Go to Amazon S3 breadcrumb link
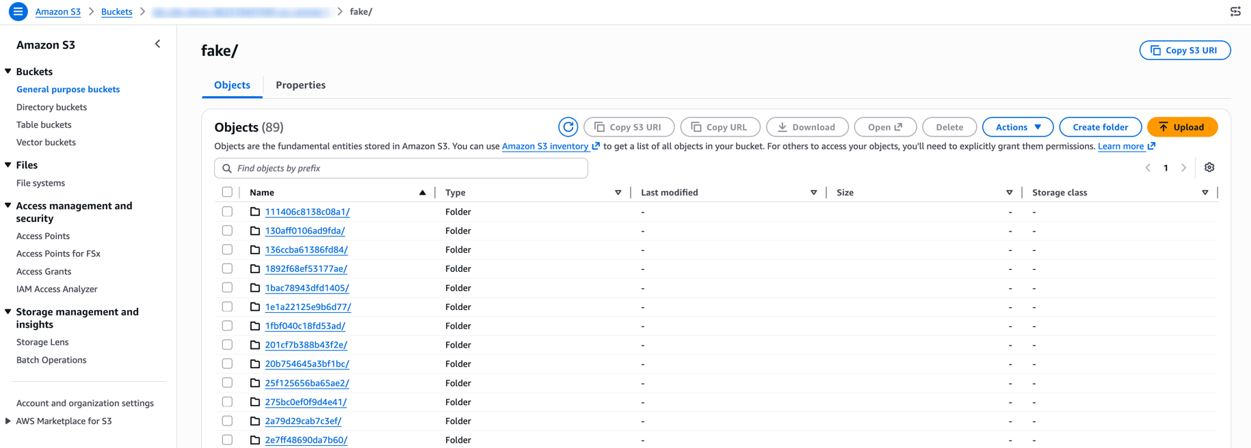1251x448 pixels. coord(57,12)
